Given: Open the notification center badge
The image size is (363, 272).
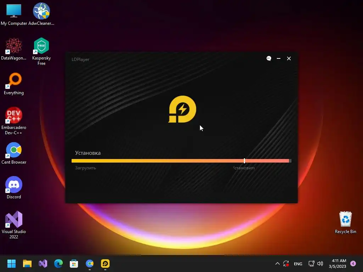Looking at the screenshot, I should pyautogui.click(x=353, y=263).
